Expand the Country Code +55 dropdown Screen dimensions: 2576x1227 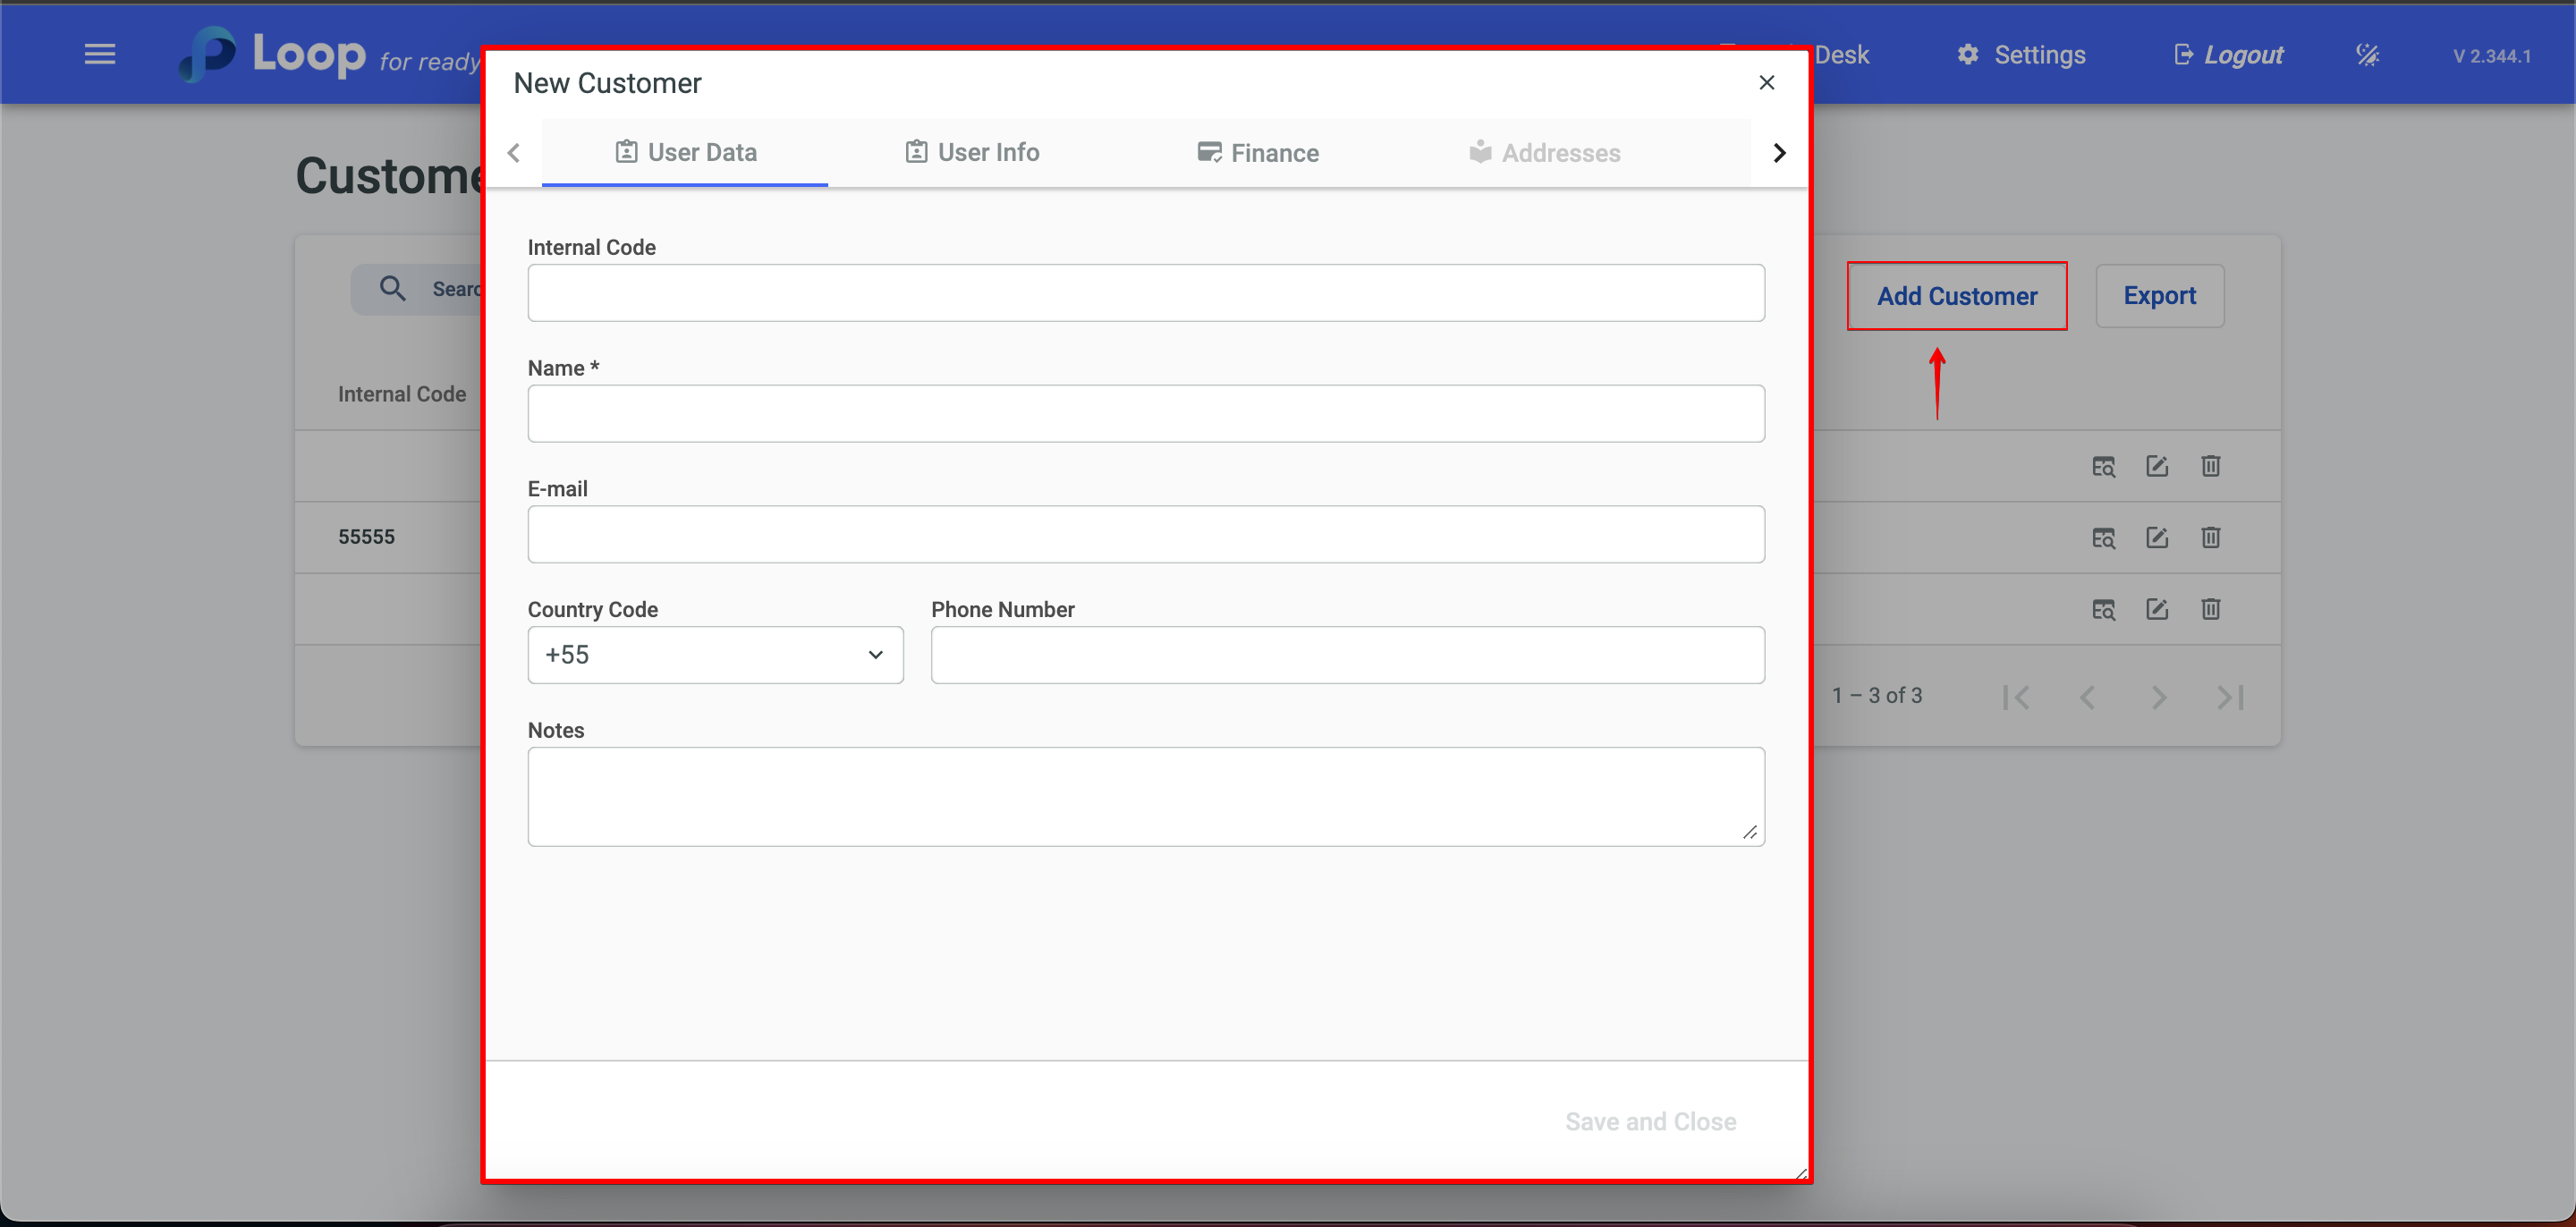715,655
